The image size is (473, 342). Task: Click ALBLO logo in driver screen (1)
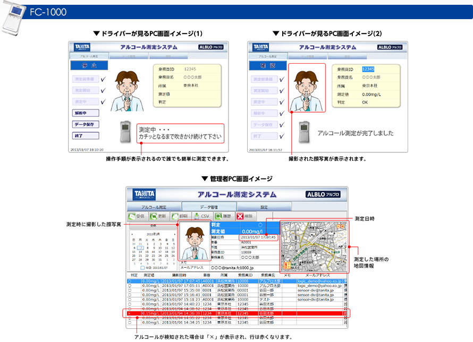coord(211,47)
